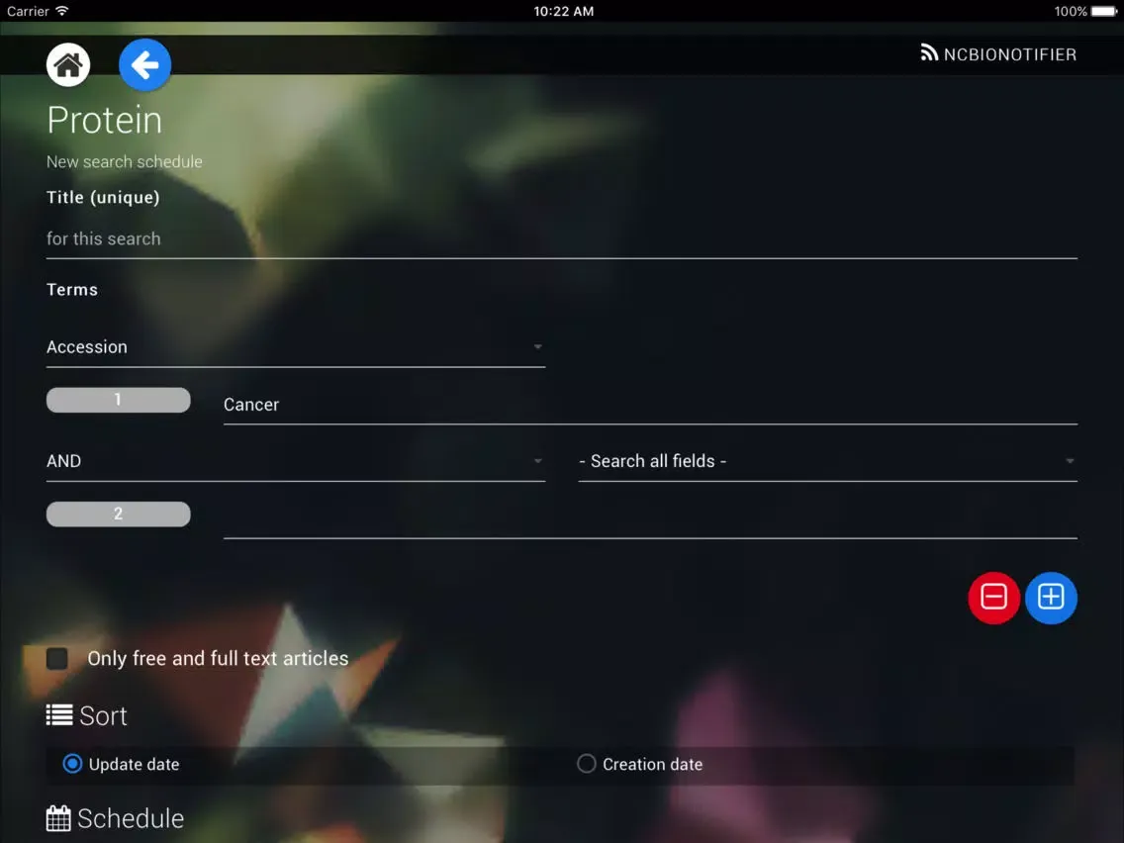Click the Terms section label
This screenshot has width=1124, height=843.
pos(72,290)
